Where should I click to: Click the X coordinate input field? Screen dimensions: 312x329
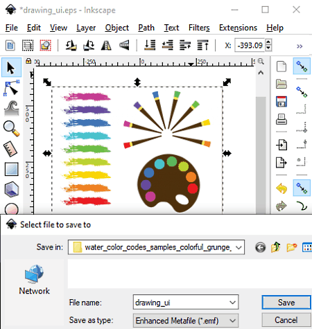coord(250,45)
